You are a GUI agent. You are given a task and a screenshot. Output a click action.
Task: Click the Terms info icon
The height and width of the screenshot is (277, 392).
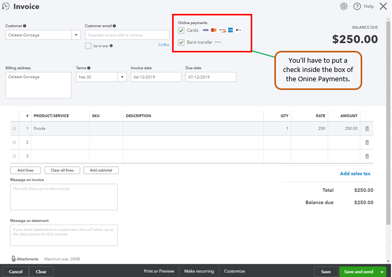[89, 68]
